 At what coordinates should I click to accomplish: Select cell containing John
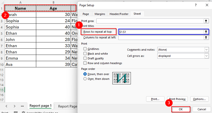click(20, 39)
